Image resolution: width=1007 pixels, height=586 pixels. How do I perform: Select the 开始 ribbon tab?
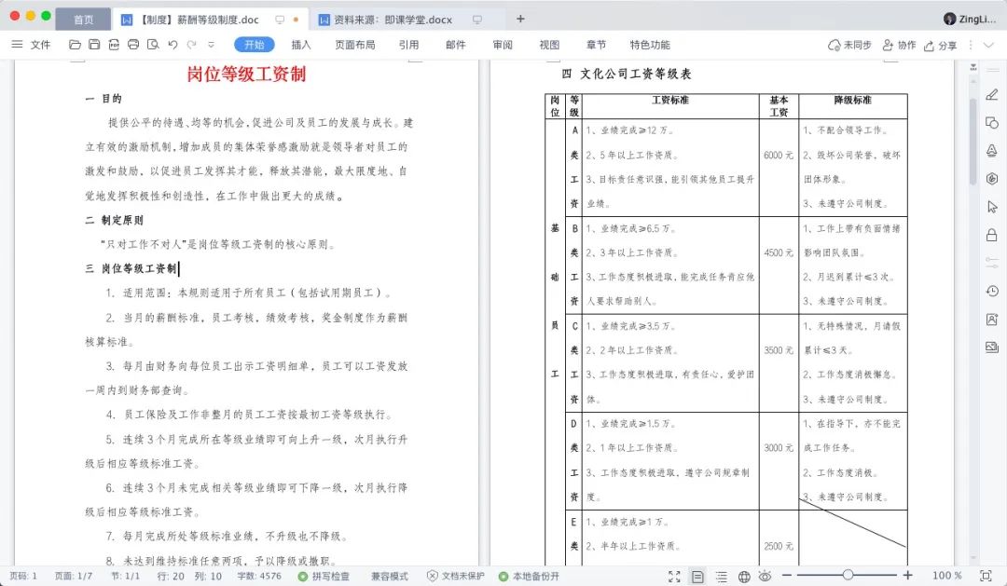pyautogui.click(x=255, y=45)
